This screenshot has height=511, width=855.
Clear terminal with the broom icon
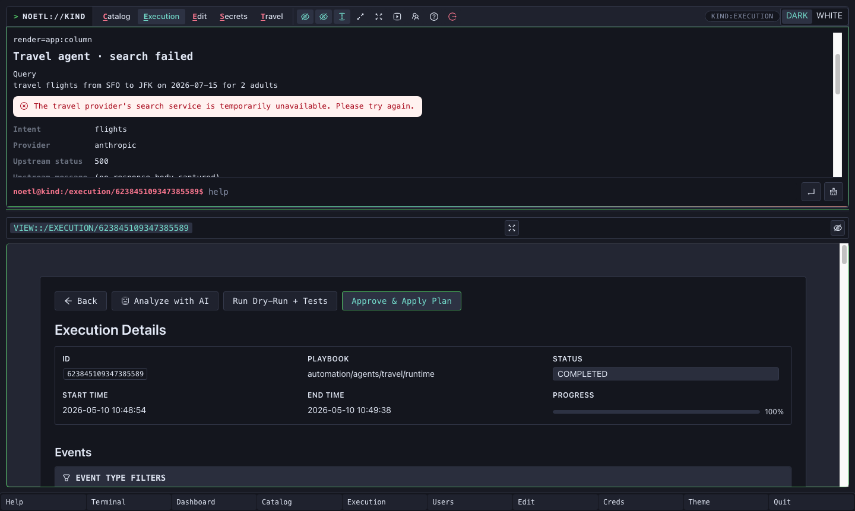pos(834,192)
